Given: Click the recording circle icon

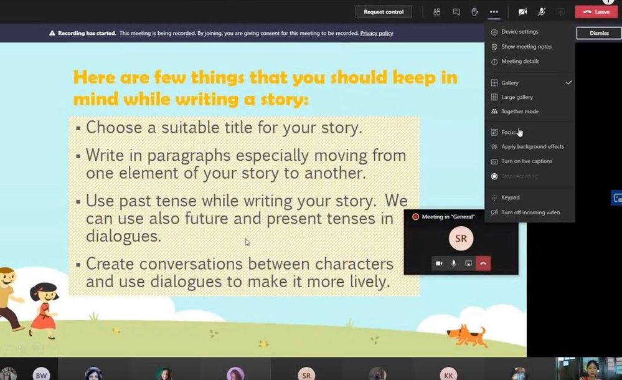Looking at the screenshot, I should tap(494, 176).
